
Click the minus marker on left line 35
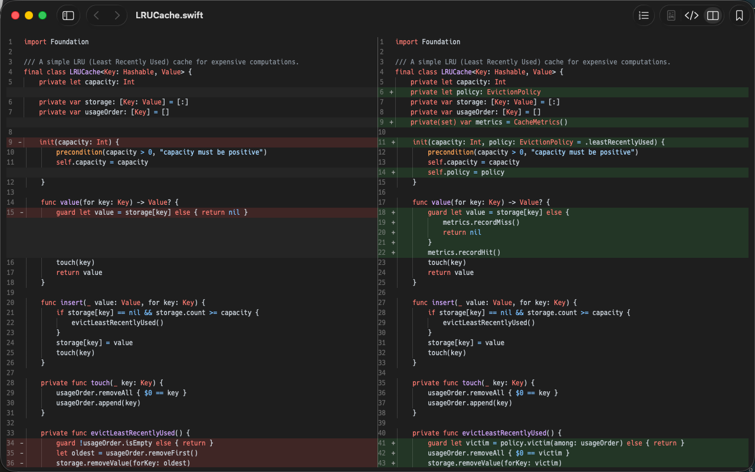click(21, 453)
